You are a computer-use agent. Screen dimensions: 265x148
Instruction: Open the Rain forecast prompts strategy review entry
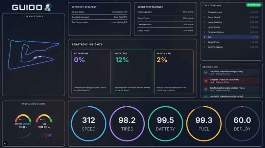point(231,89)
